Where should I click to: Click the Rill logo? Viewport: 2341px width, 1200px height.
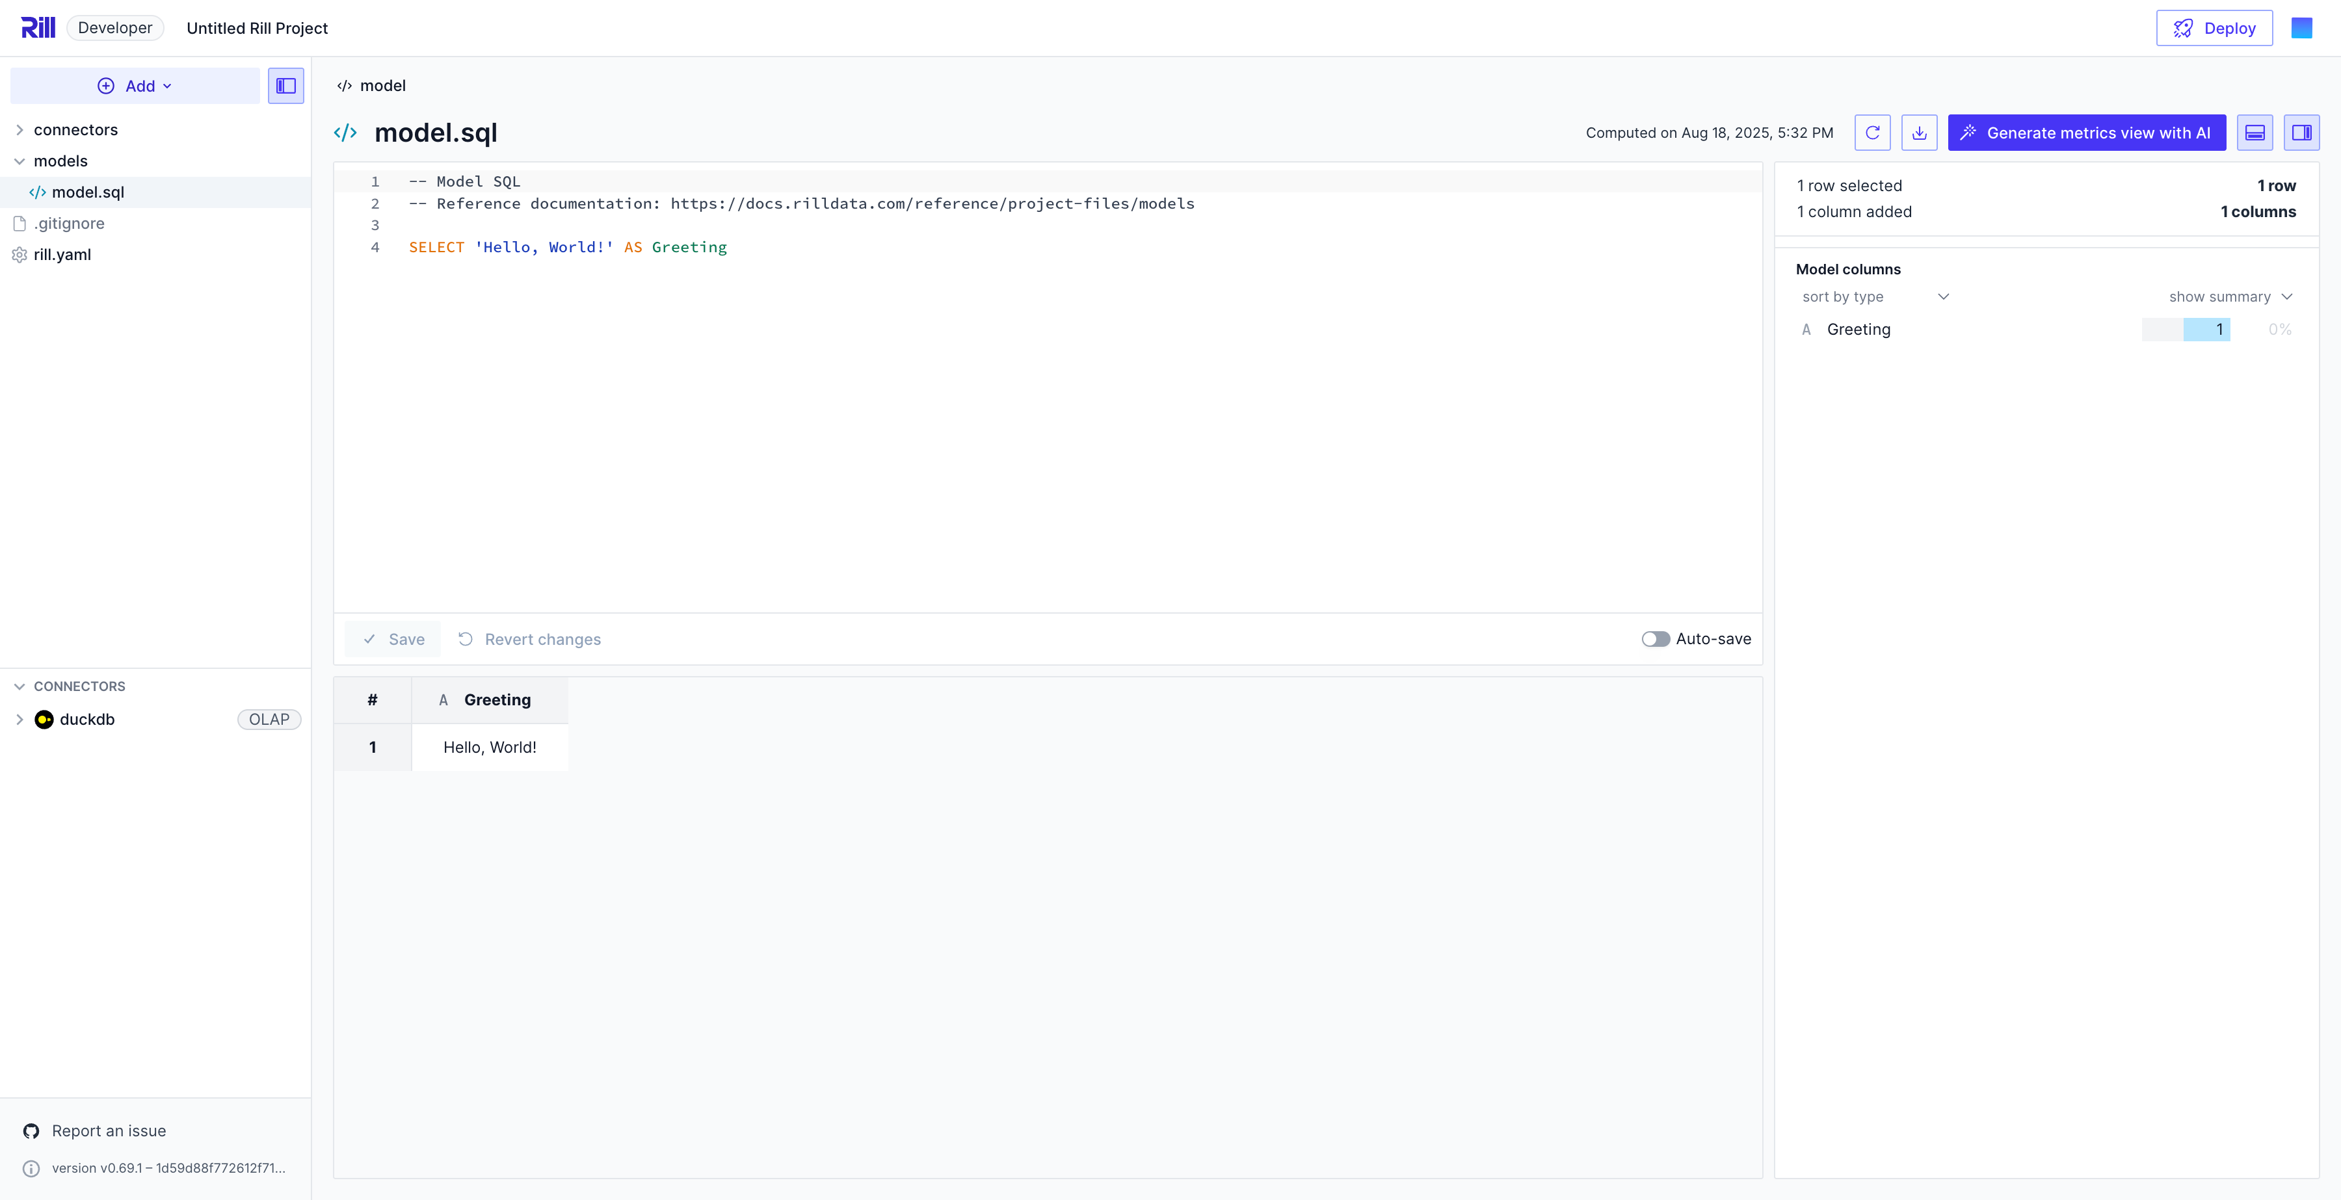pyautogui.click(x=38, y=27)
